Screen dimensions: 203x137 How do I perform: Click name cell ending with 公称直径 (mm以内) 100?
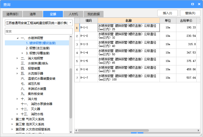coord(129,78)
